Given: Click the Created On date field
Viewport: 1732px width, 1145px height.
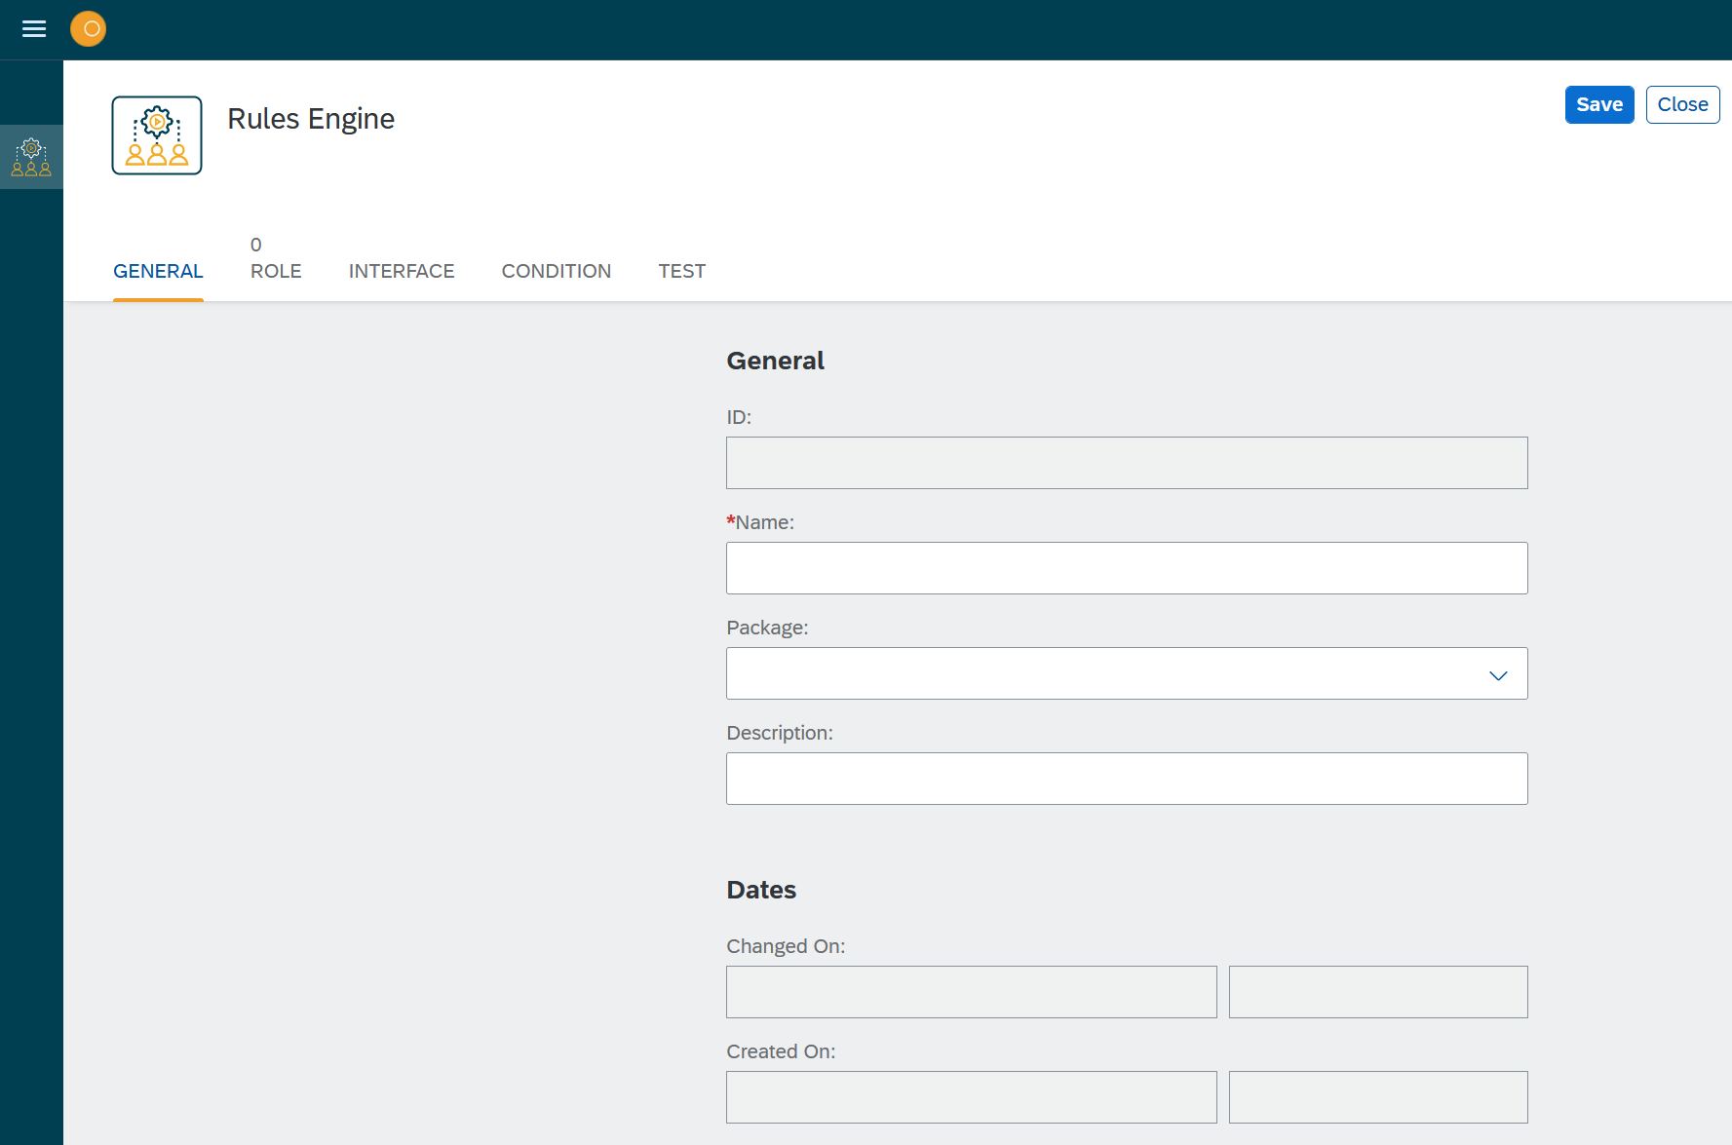Looking at the screenshot, I should (972, 1097).
